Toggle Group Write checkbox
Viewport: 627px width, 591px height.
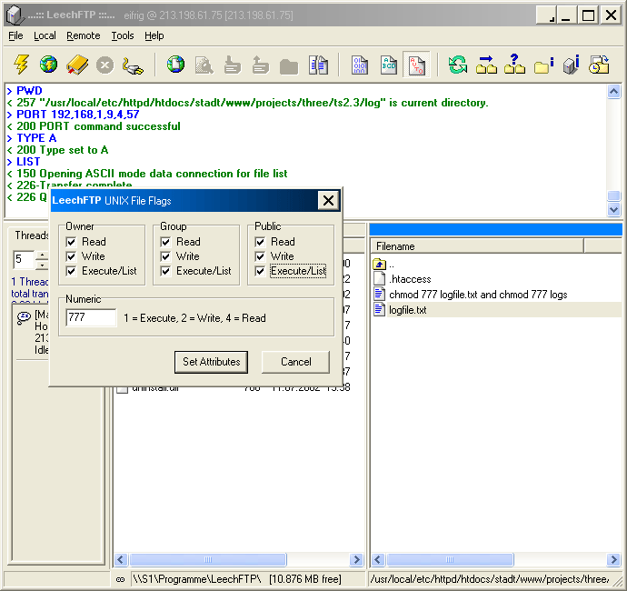pyautogui.click(x=165, y=256)
